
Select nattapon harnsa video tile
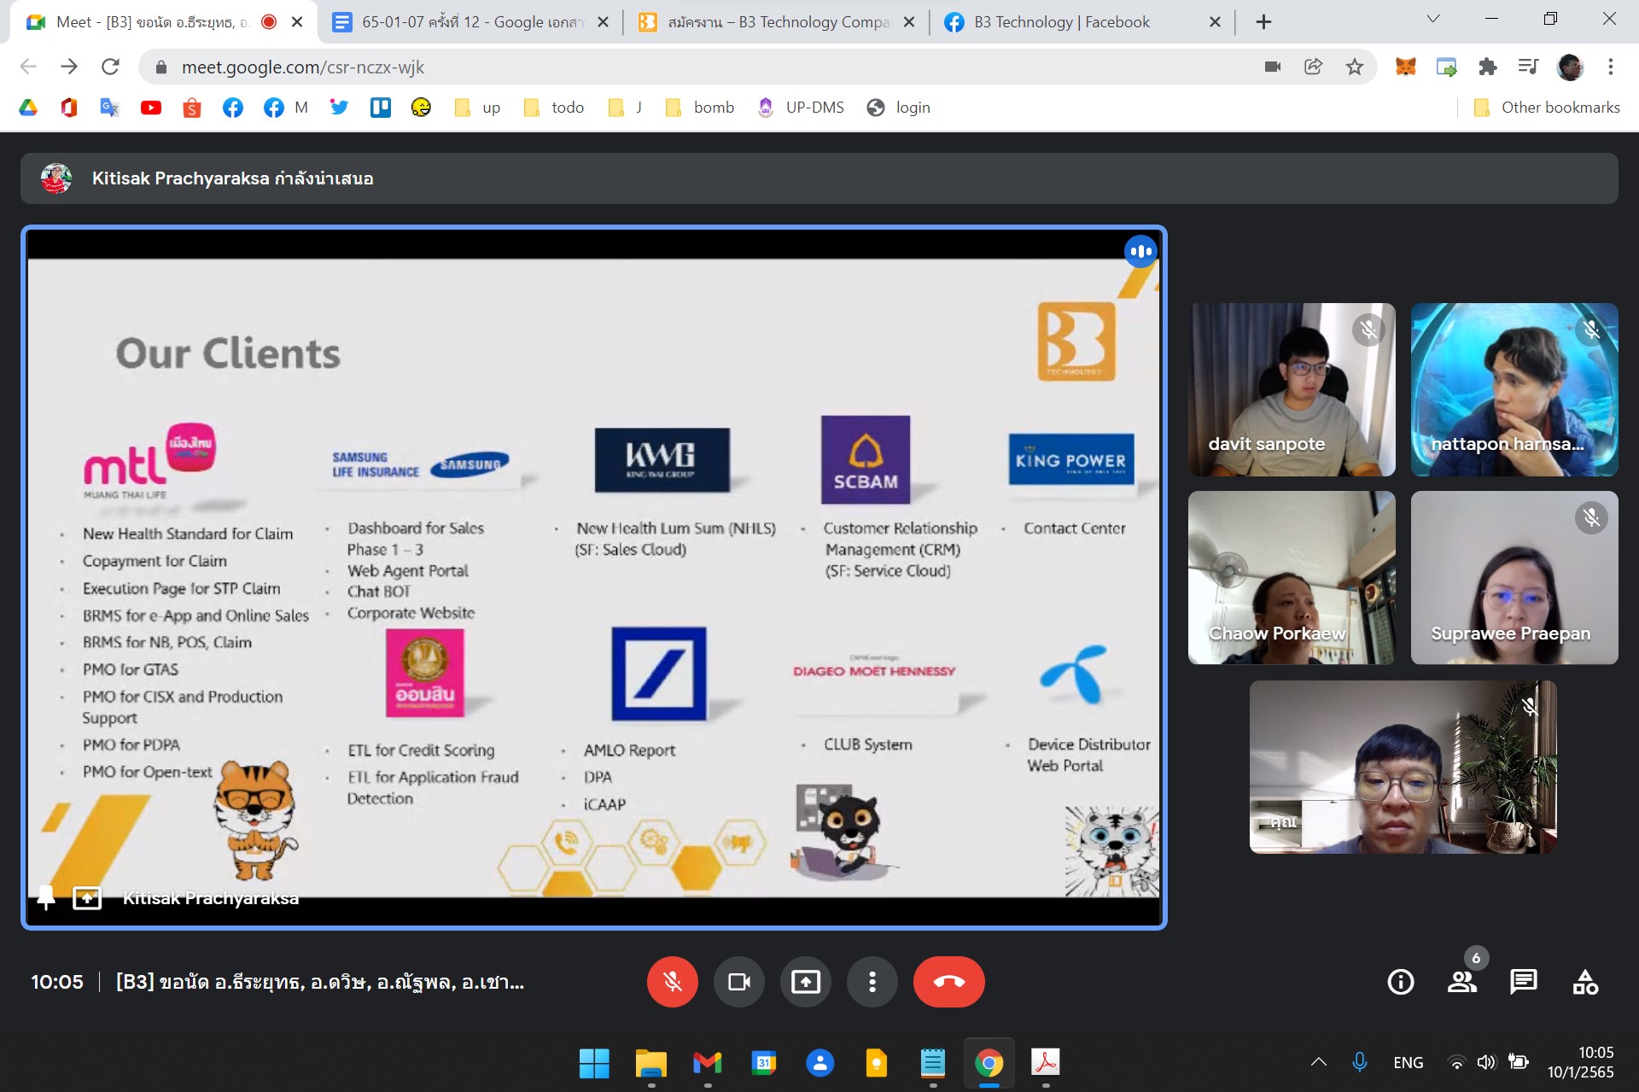pyautogui.click(x=1514, y=389)
